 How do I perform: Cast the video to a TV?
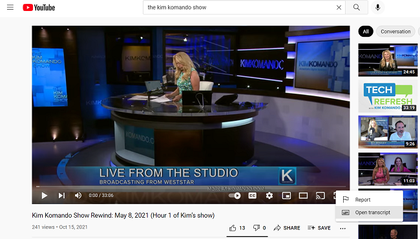tap(320, 196)
